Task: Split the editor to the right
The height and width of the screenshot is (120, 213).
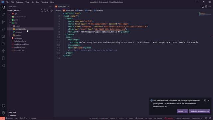Action: pos(206,7)
